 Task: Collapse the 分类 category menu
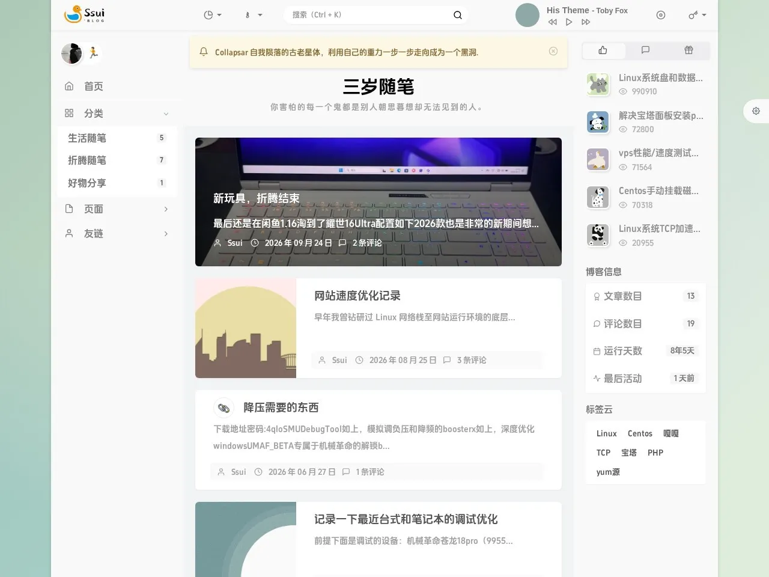117,114
